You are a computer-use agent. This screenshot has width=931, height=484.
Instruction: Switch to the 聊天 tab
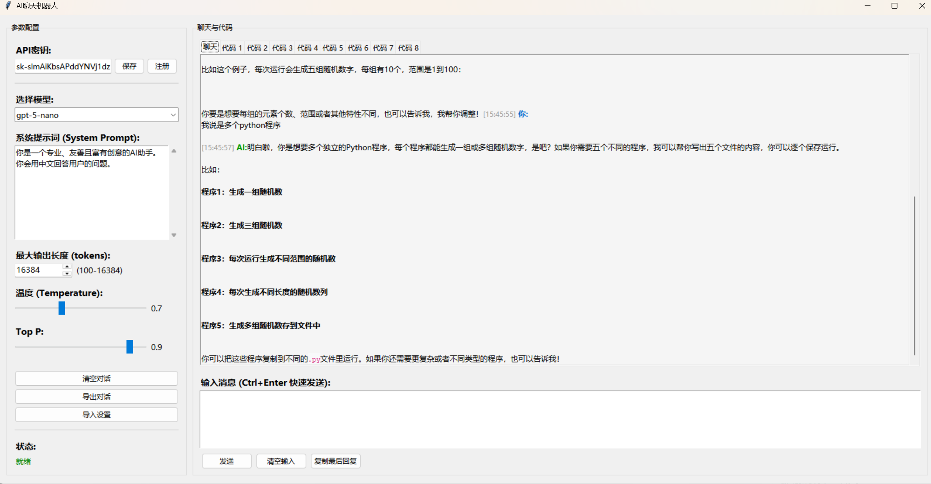point(210,47)
